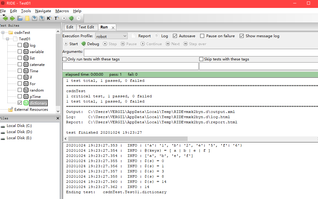The width and height of the screenshot is (318, 199).
Task: Run tests using toolbar play icon
Action: pos(64,18)
